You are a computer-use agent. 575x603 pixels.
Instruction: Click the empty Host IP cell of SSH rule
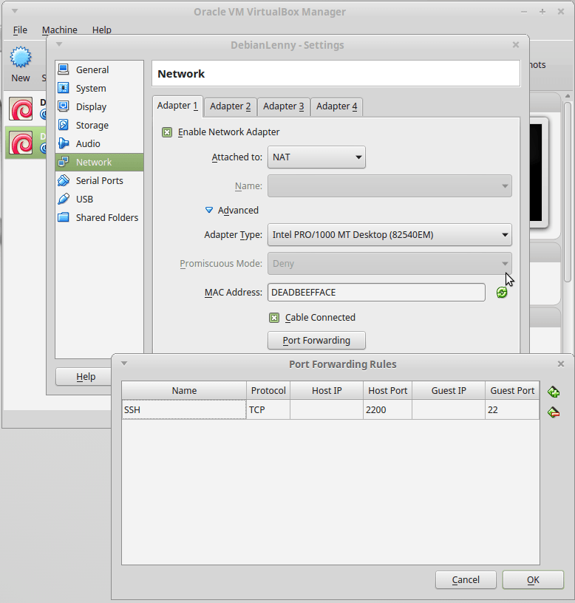pyautogui.click(x=327, y=409)
